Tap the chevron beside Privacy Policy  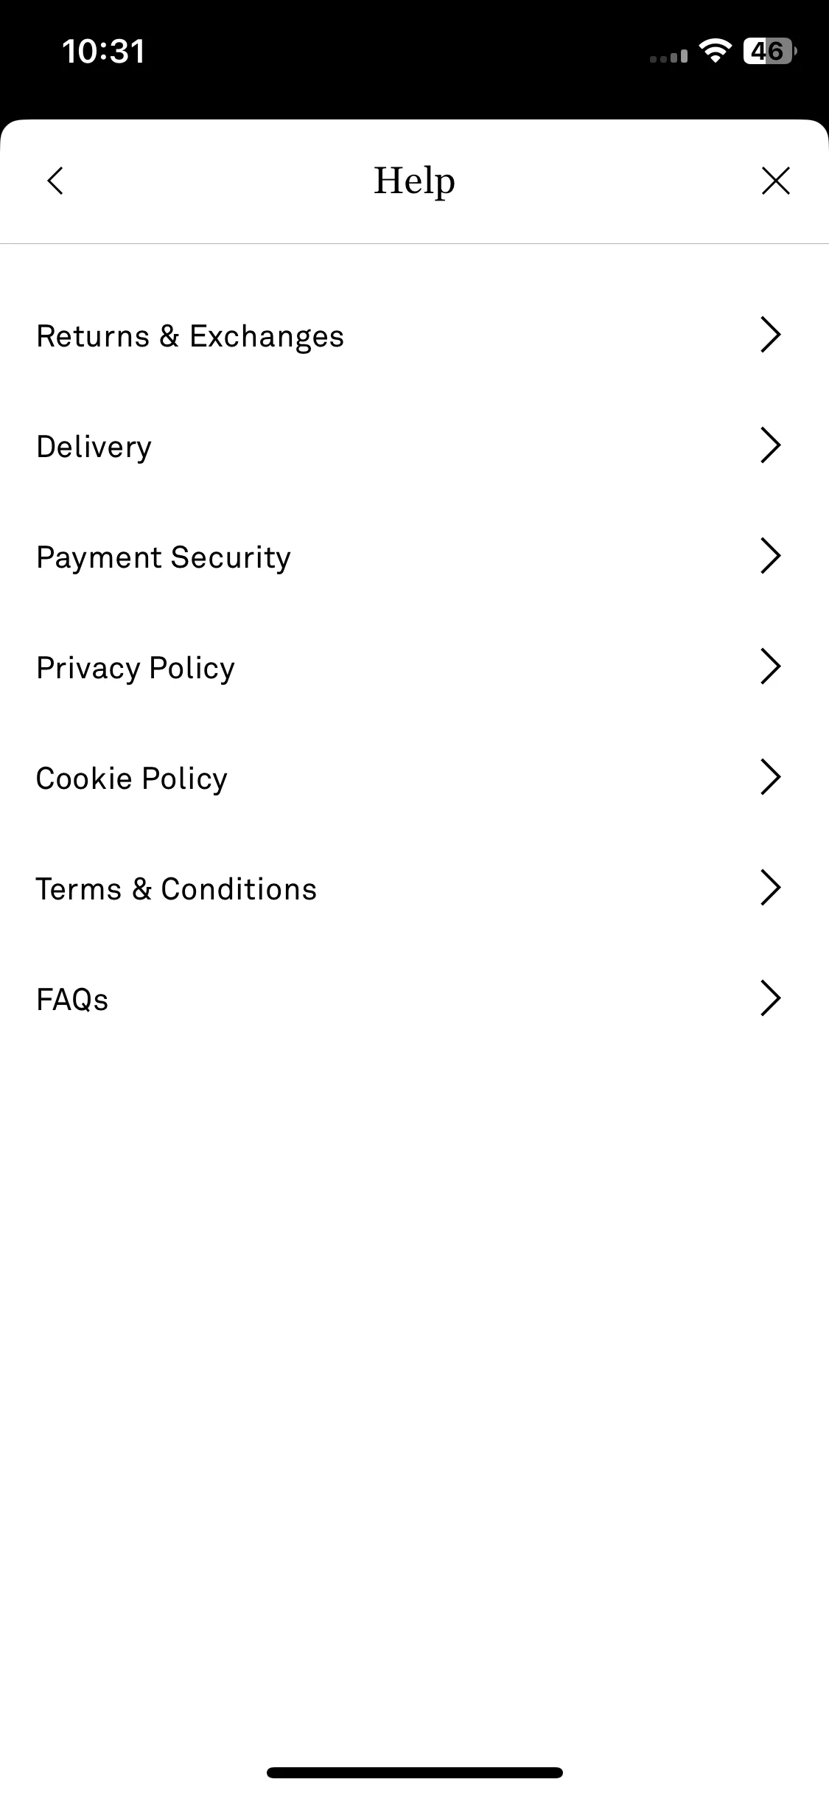(x=770, y=666)
